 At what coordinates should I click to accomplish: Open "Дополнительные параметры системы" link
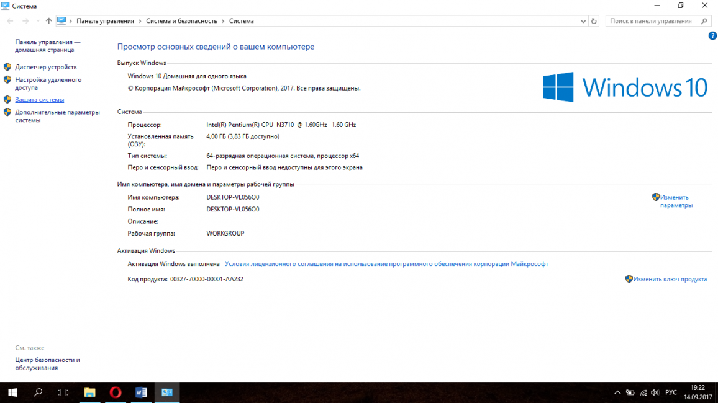(57, 116)
